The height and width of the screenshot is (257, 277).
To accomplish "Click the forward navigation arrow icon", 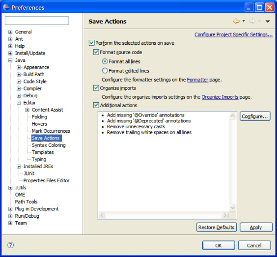I will pos(252,22).
